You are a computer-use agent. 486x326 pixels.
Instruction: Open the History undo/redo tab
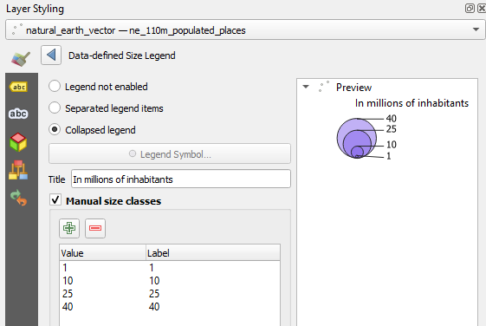(18, 198)
